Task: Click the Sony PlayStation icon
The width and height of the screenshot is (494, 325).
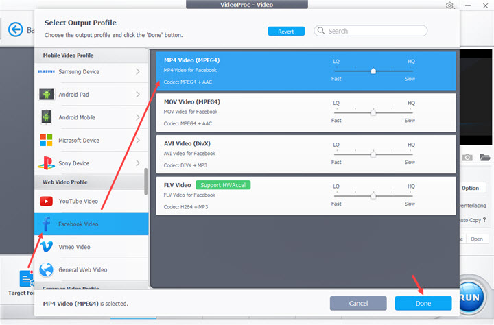Action: click(47, 163)
